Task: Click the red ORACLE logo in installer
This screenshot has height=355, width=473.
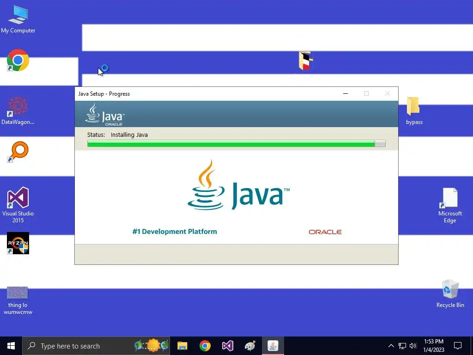Action: click(325, 232)
